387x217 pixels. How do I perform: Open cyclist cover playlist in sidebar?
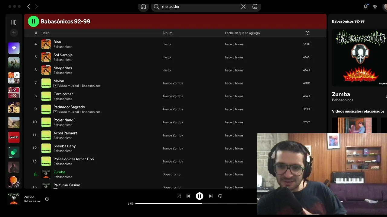pos(14,108)
